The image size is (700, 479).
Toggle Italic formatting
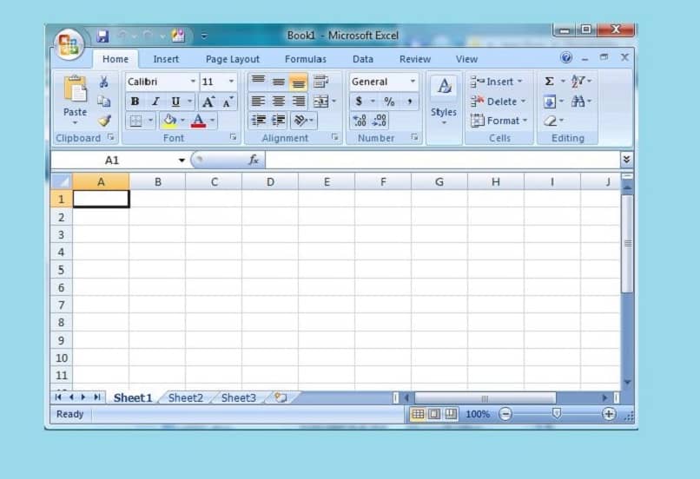coord(155,102)
